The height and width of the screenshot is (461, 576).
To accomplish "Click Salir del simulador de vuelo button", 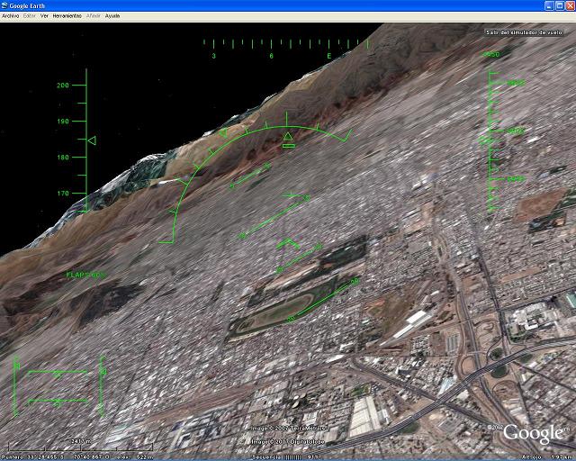I will coord(524,32).
